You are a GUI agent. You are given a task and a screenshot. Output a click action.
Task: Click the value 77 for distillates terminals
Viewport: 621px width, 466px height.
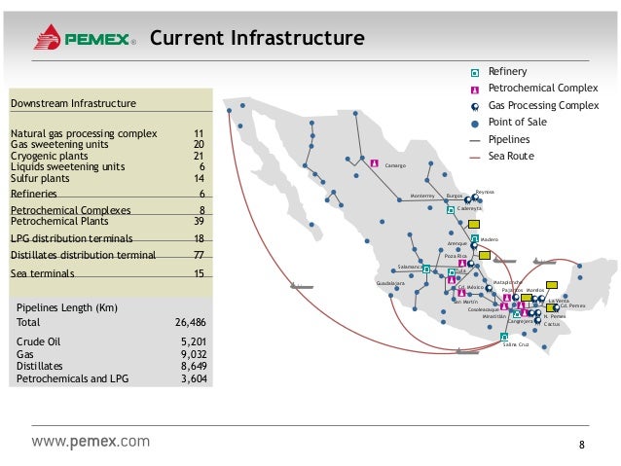199,255
